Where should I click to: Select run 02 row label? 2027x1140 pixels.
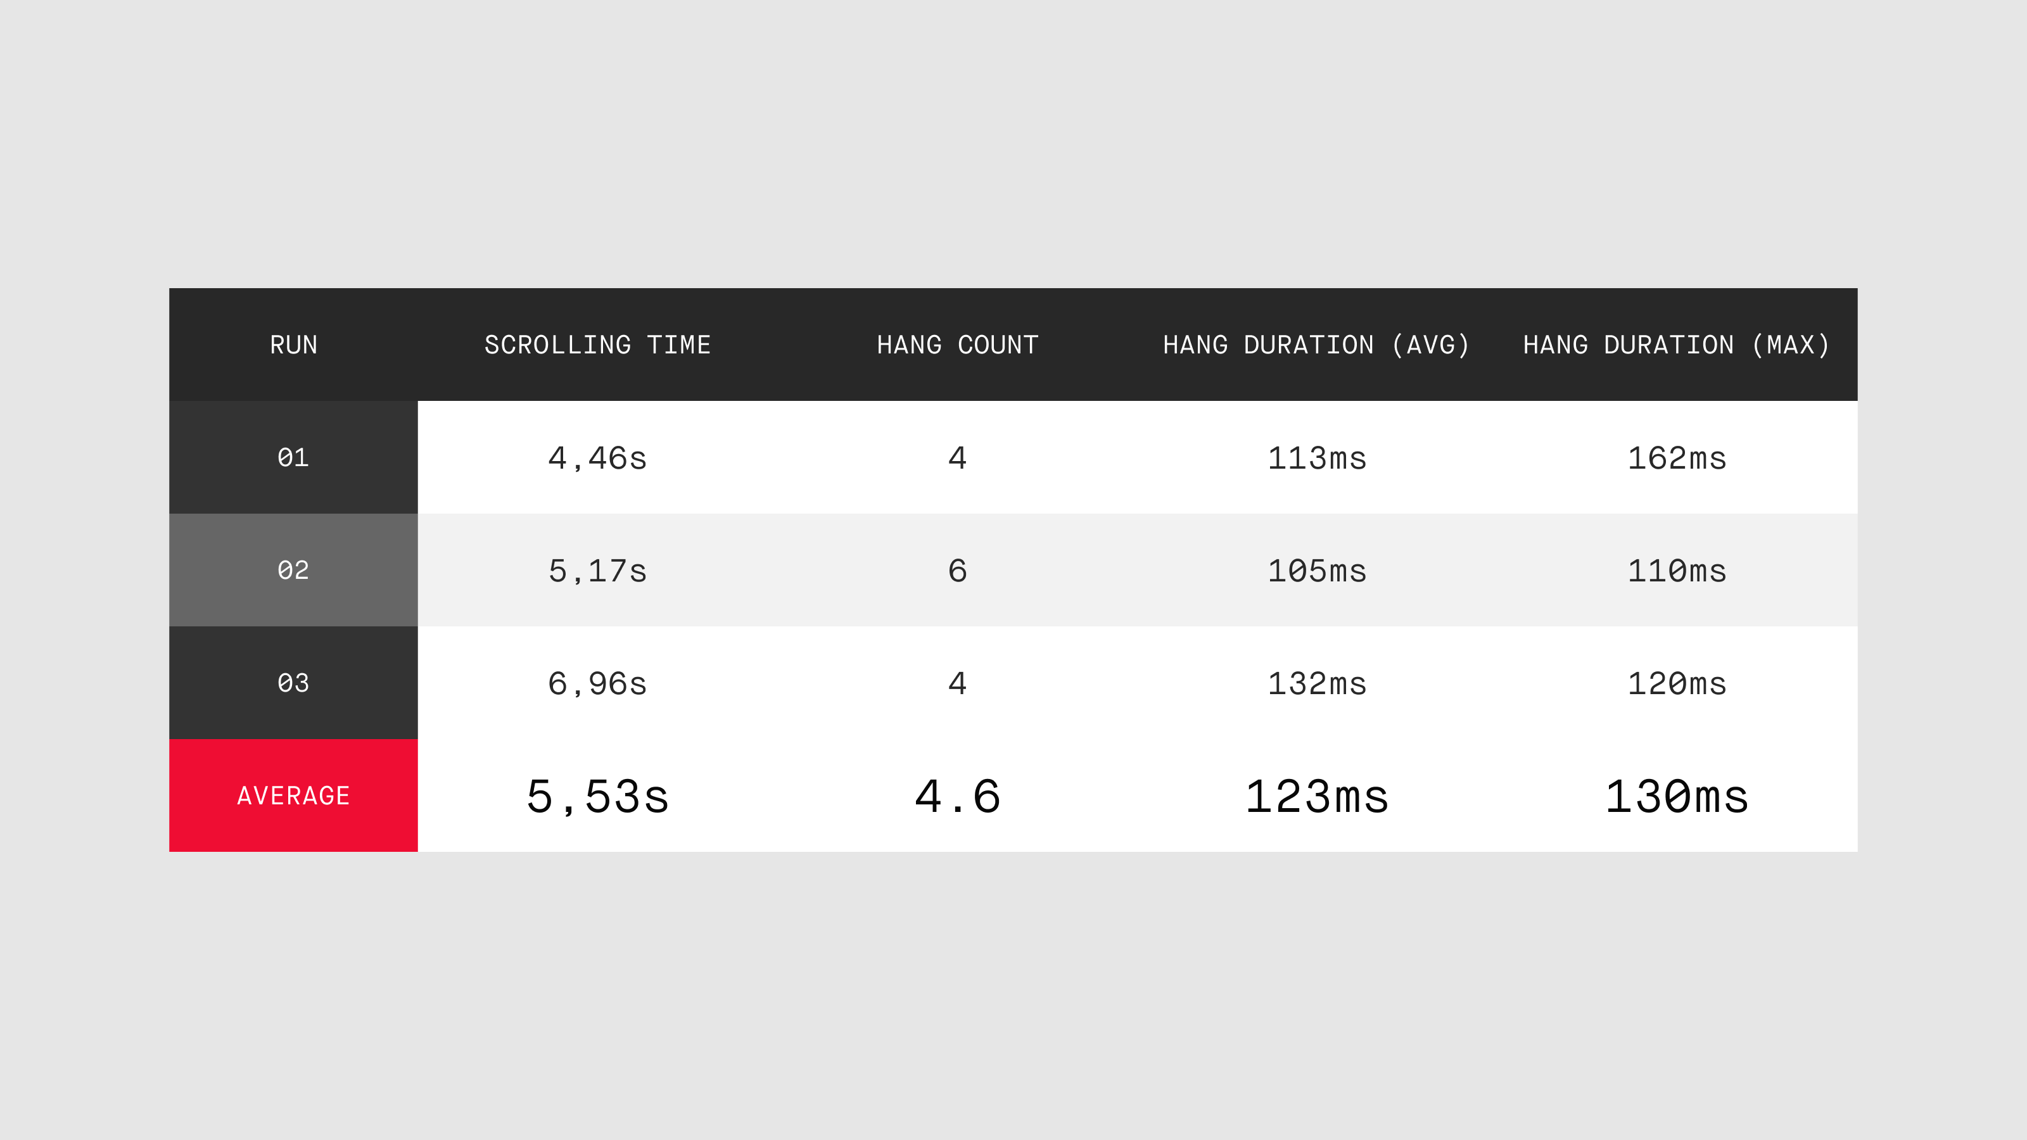293,571
